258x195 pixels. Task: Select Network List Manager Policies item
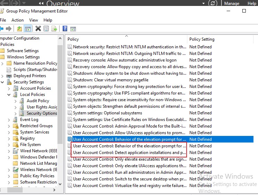(x=39, y=163)
